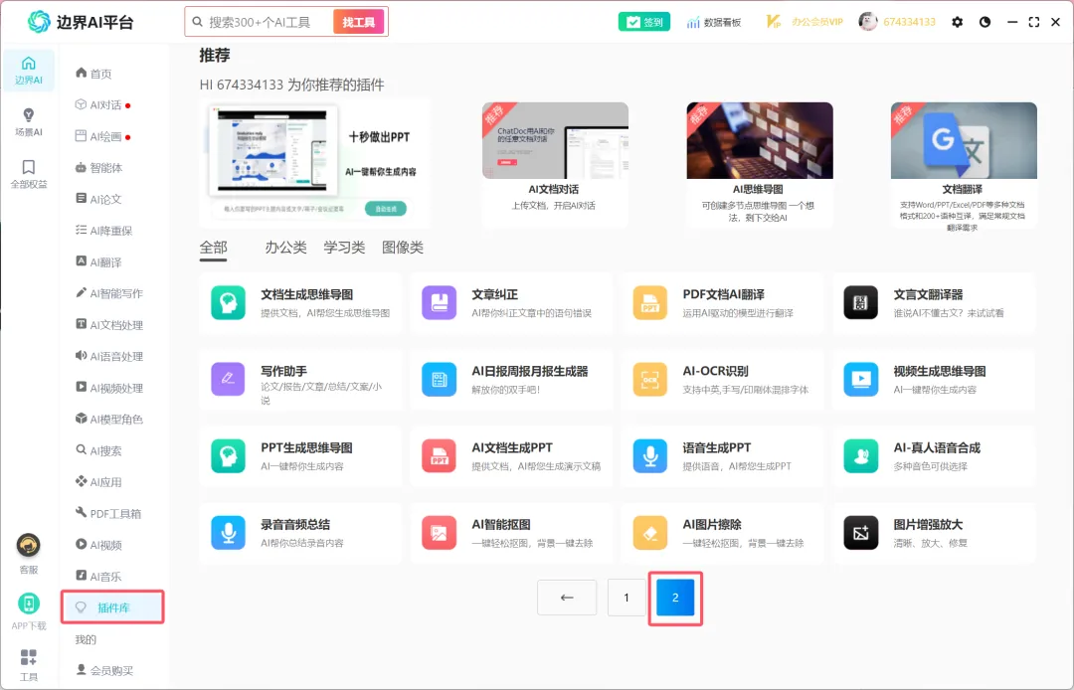Click the 语音生成PPT microphone icon
This screenshot has width=1074, height=690.
[x=650, y=456]
